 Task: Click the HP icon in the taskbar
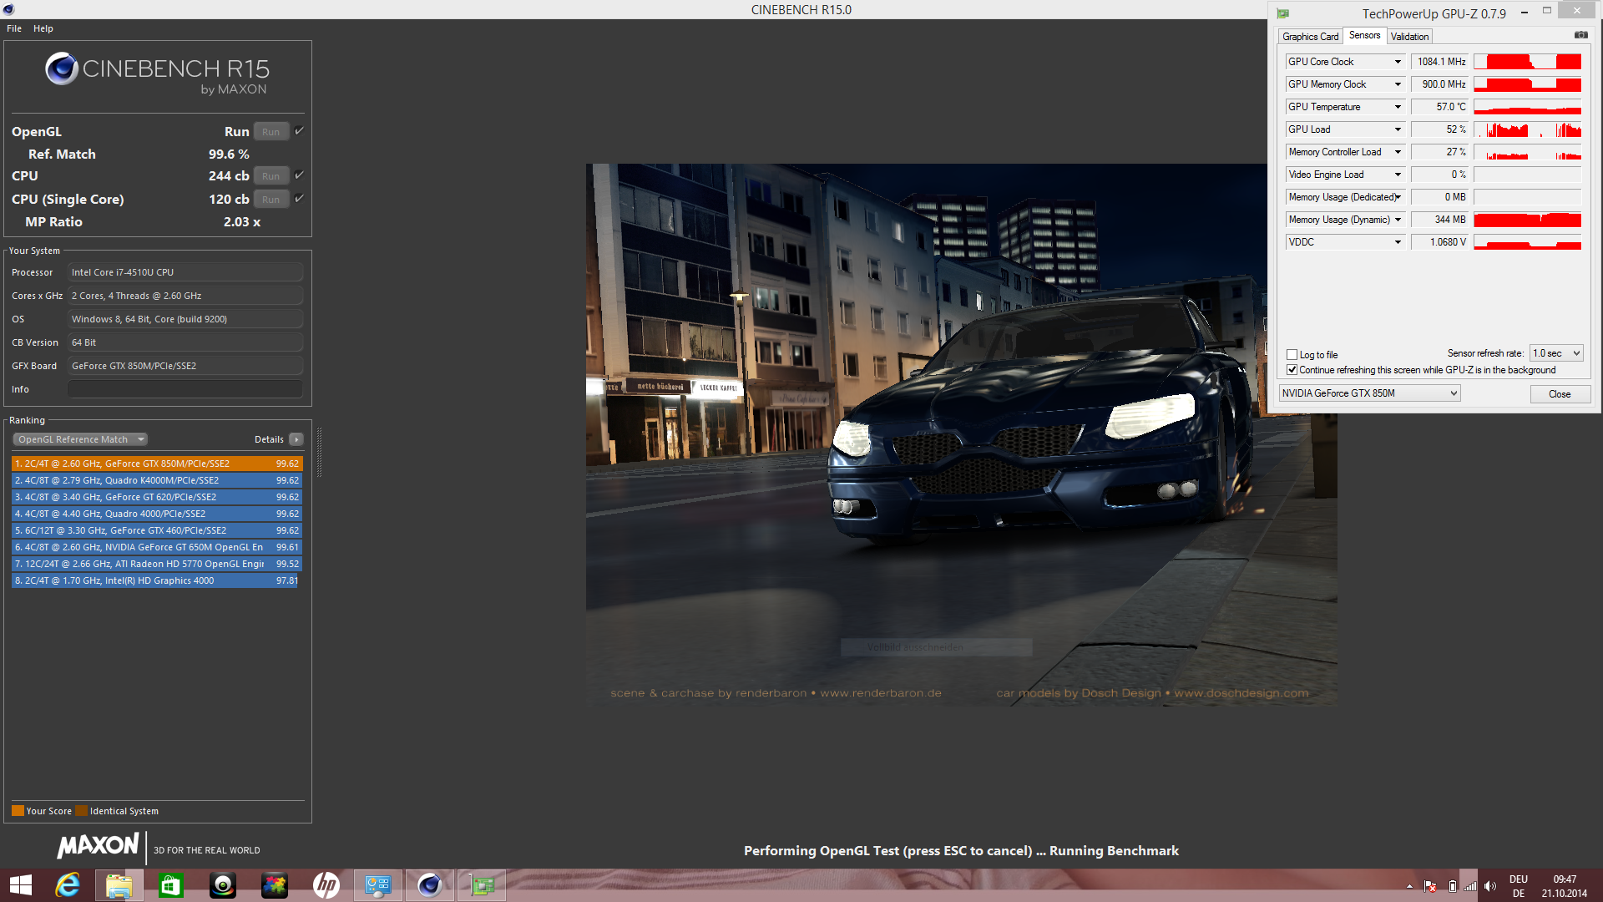[326, 885]
